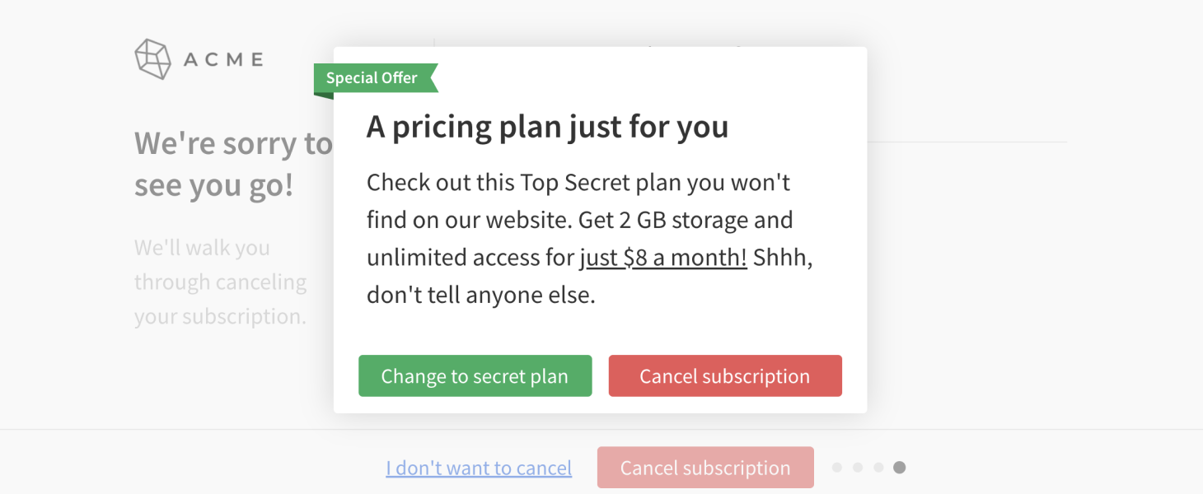Open the 'just $8 a month!' link

click(x=663, y=258)
